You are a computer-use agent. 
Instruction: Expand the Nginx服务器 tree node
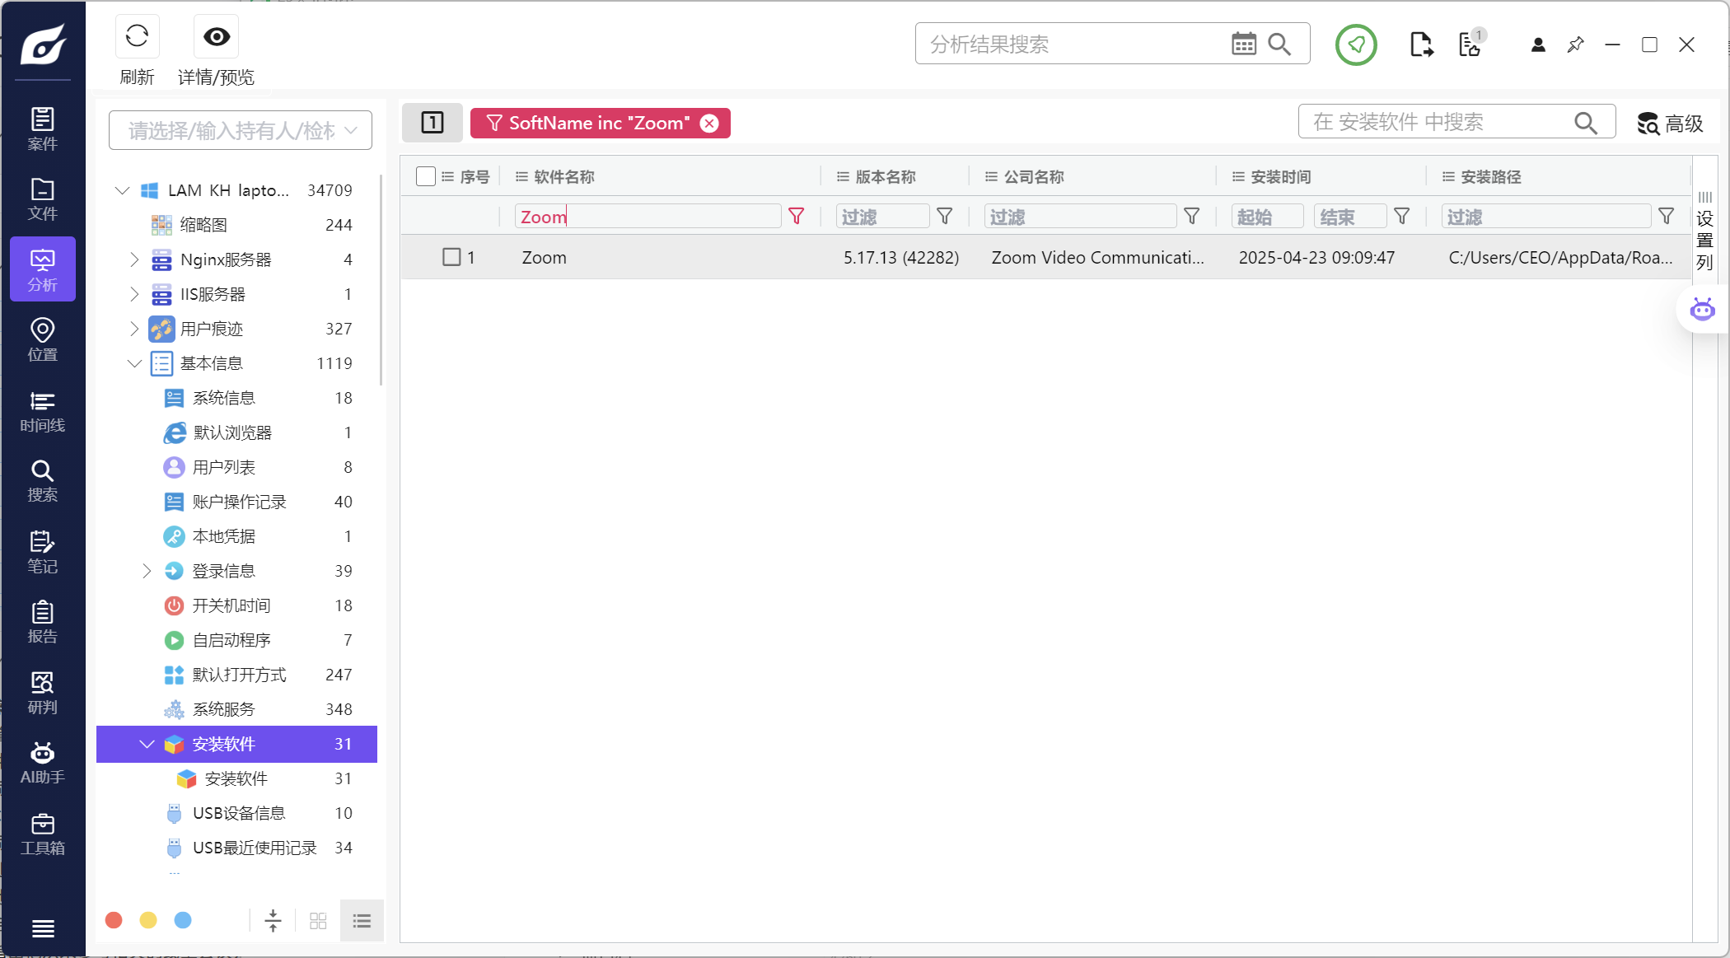coord(134,259)
